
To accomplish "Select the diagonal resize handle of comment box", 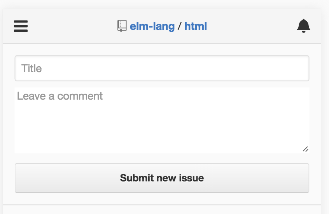I will pyautogui.click(x=305, y=149).
